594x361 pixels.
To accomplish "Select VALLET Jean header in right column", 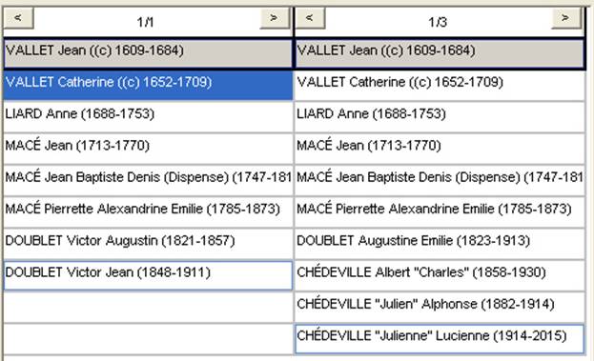I will click(440, 53).
